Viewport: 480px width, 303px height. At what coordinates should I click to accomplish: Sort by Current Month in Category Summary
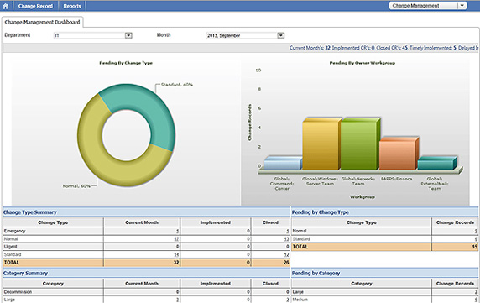[142, 284]
